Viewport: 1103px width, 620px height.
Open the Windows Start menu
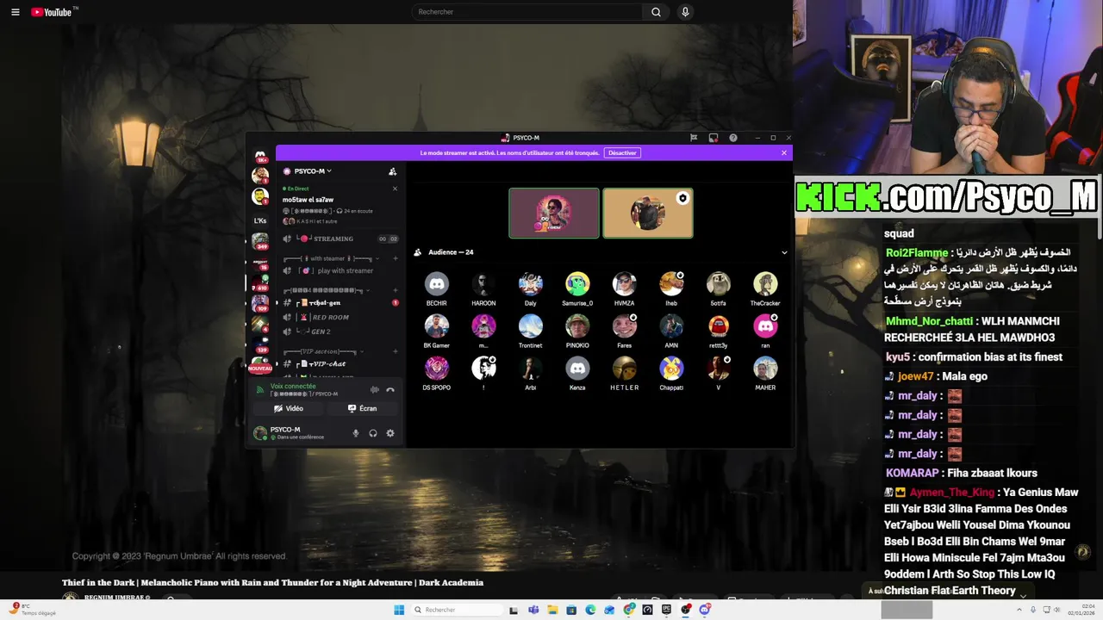(399, 610)
